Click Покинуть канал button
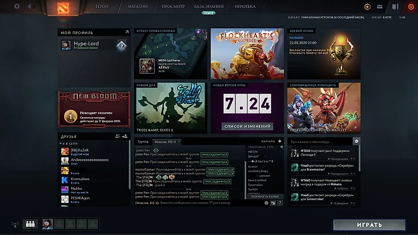Screen dimensions: 418x235 (x=265, y=197)
